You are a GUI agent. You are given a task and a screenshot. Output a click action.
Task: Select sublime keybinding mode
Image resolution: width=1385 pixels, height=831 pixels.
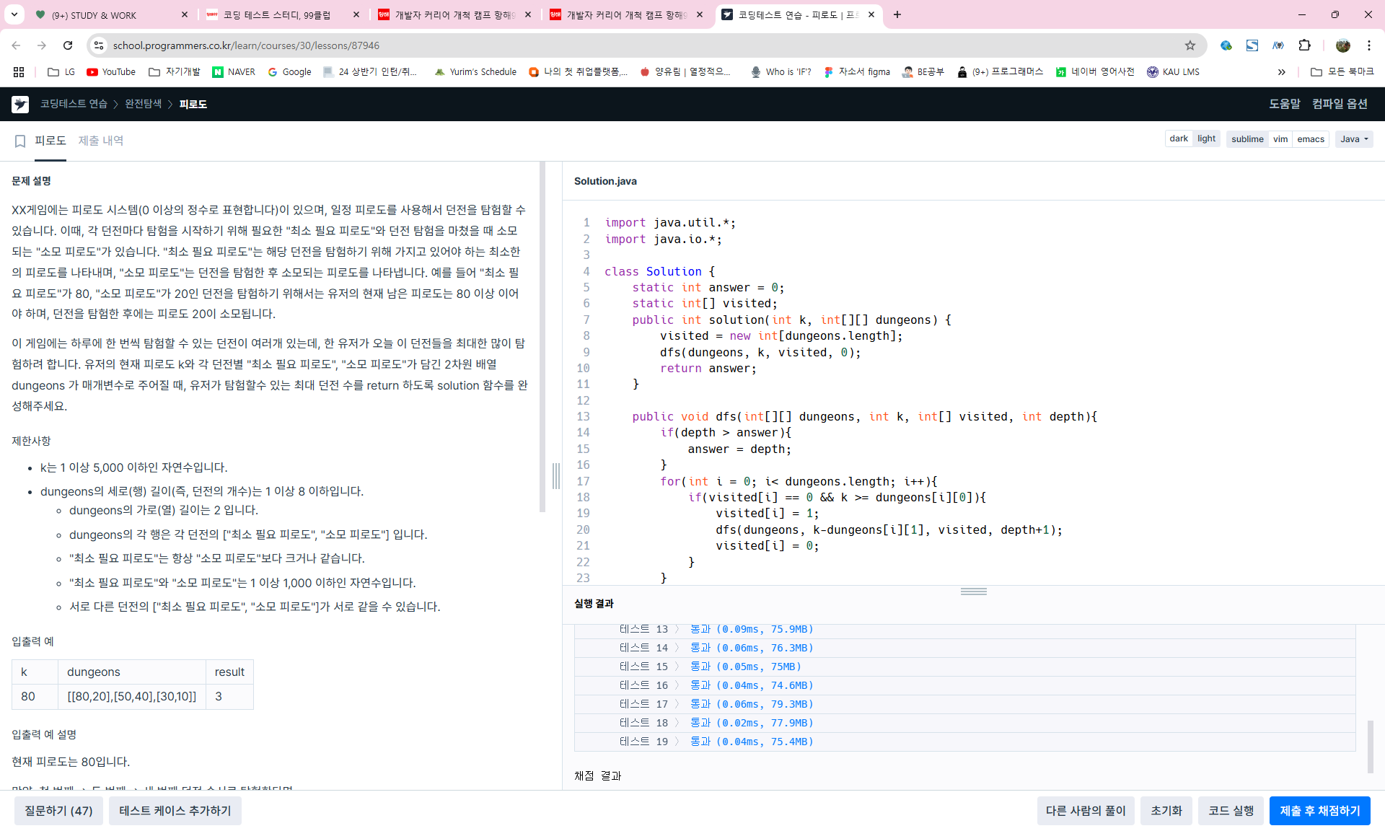(1247, 139)
